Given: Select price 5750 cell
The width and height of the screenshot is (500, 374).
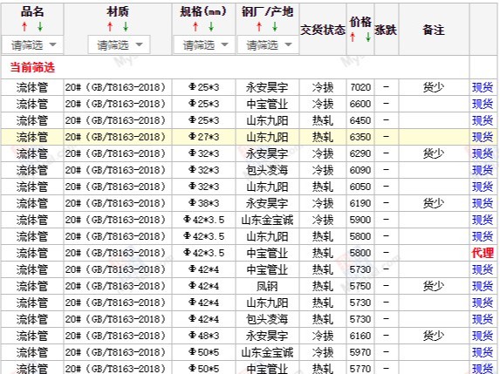Looking at the screenshot, I should (x=360, y=286).
